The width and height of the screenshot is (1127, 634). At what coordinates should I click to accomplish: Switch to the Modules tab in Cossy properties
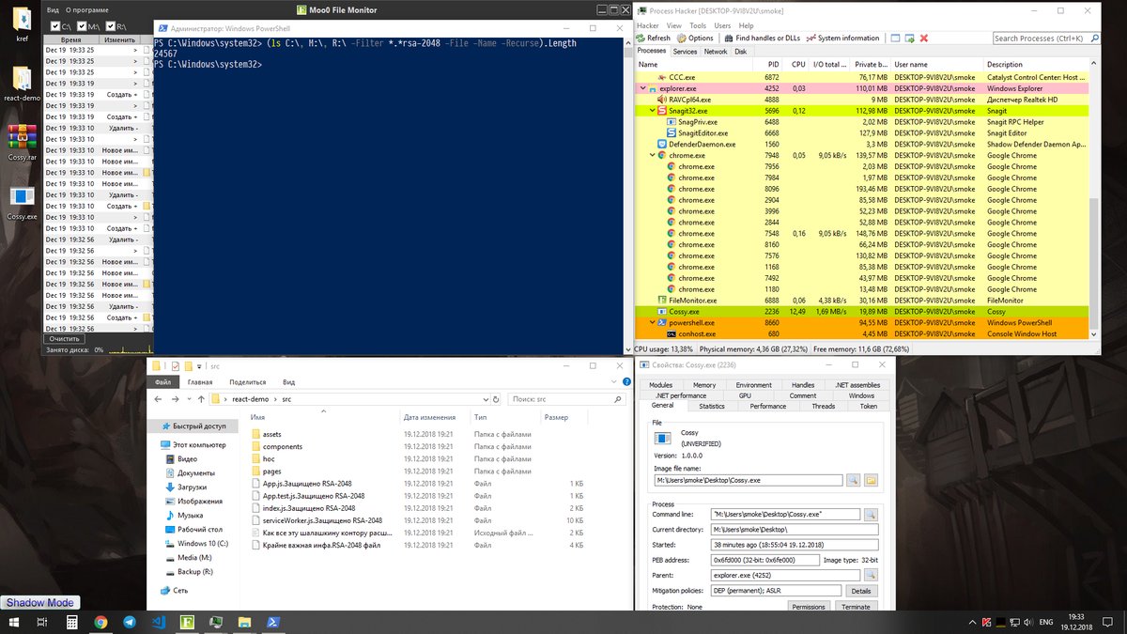(x=660, y=385)
